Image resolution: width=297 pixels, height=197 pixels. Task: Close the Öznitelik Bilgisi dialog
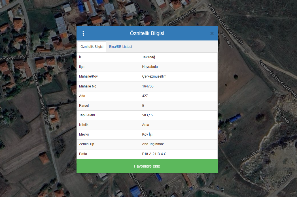(212, 33)
